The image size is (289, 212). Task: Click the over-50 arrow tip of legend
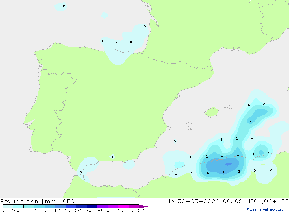click(144, 206)
